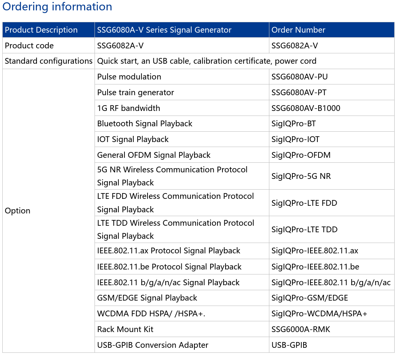Click the "Order Number" column header
Screen dimensions: 395x362
tap(298, 30)
